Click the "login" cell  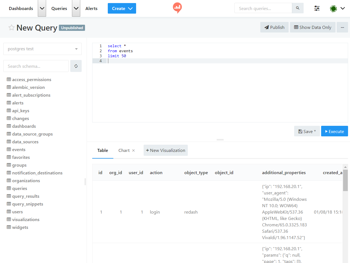pos(155,212)
